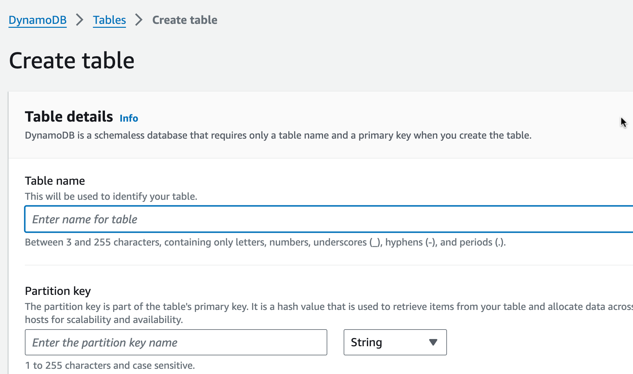Click chevron separator after DynamoDB breadcrumb
The height and width of the screenshot is (374, 633).
click(x=79, y=20)
